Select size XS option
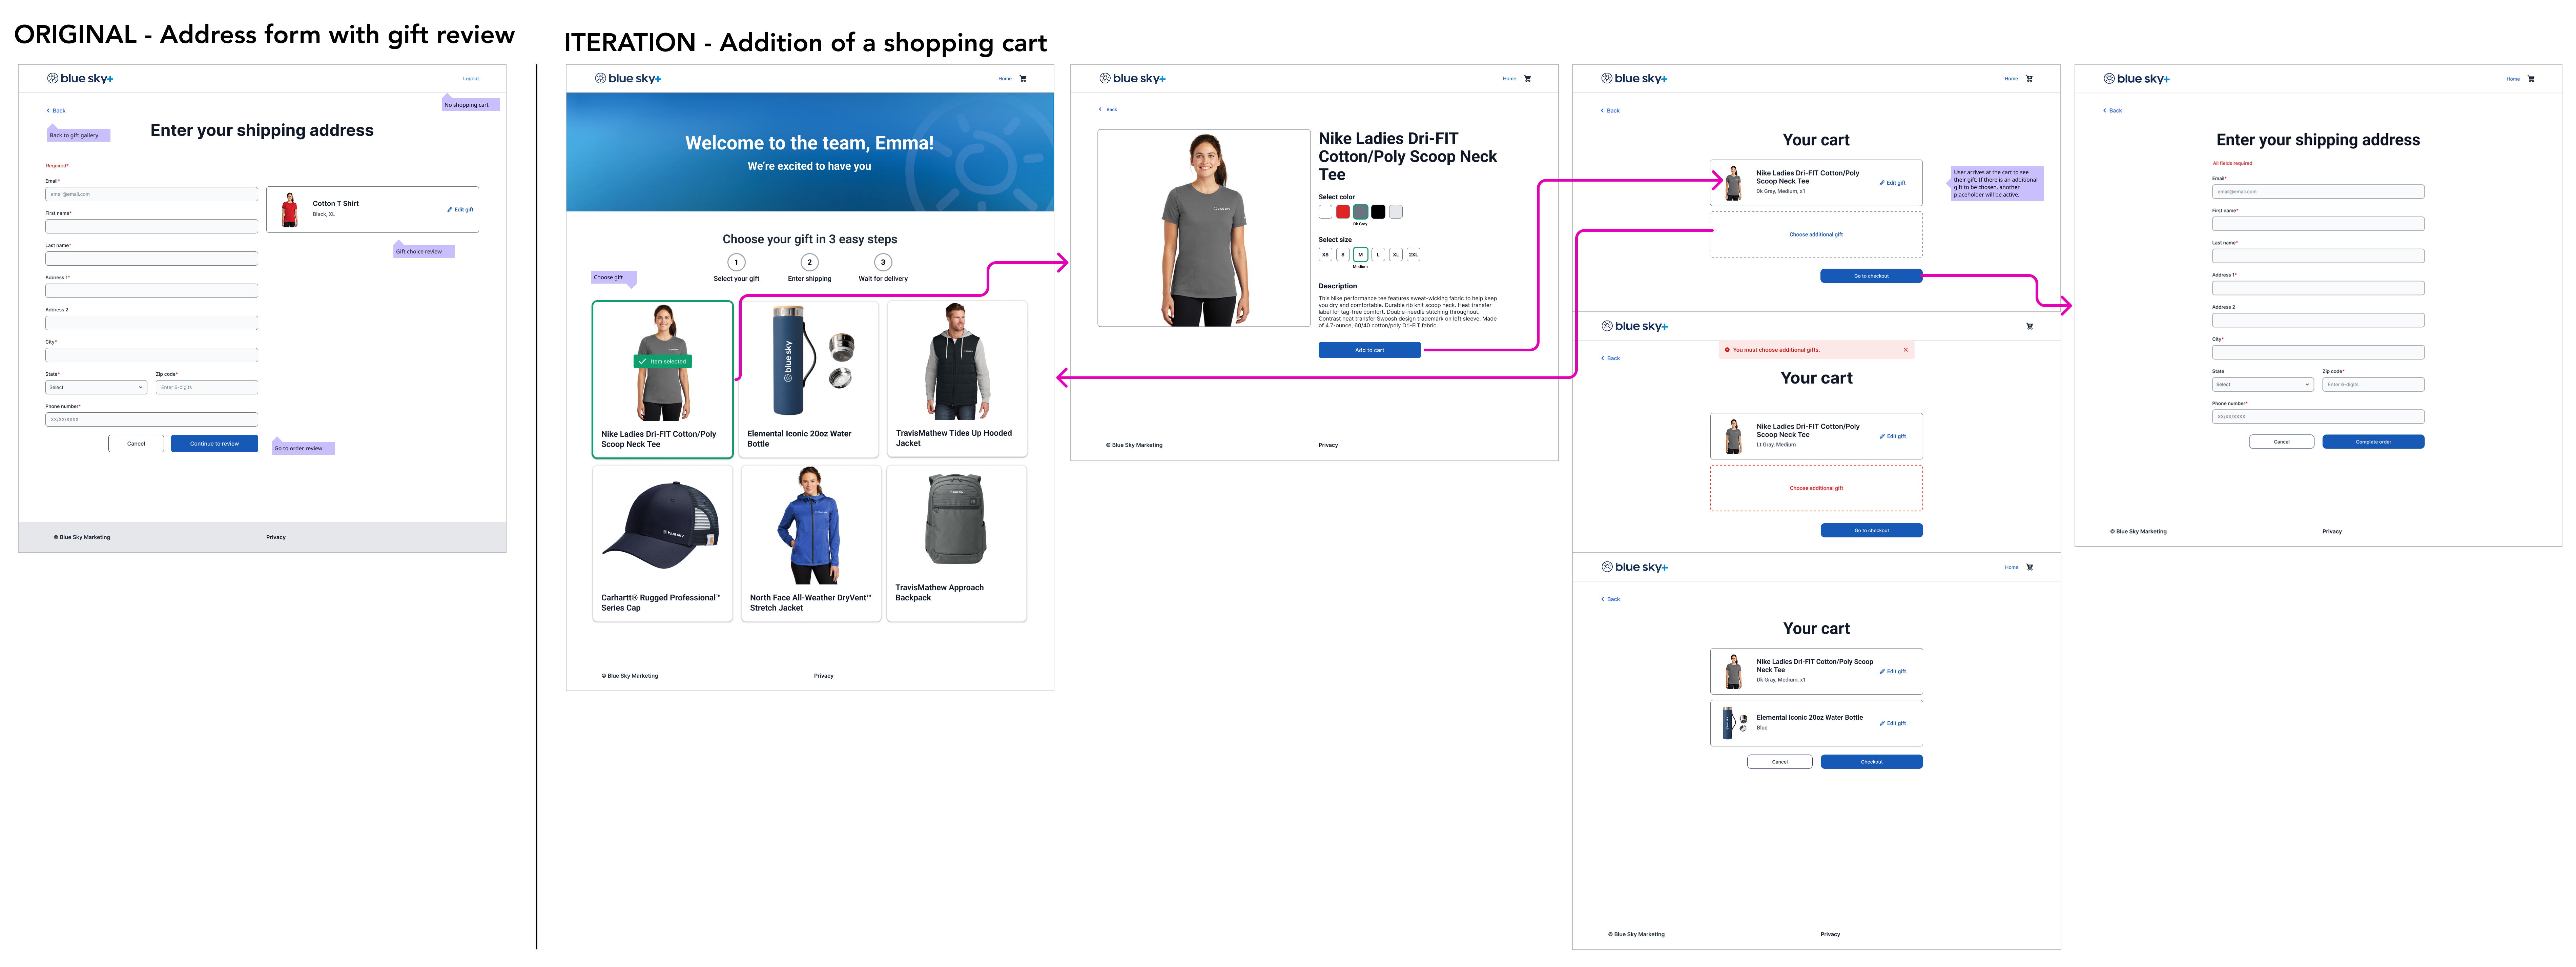Image resolution: width=2576 pixels, height=967 pixels. tap(1325, 255)
